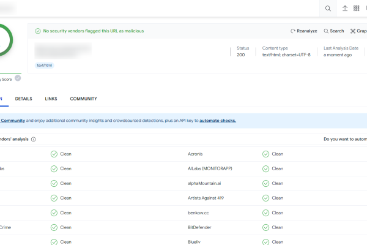Viewport: 367px width, 245px height.
Task: Click the status value 200
Action: (240, 55)
